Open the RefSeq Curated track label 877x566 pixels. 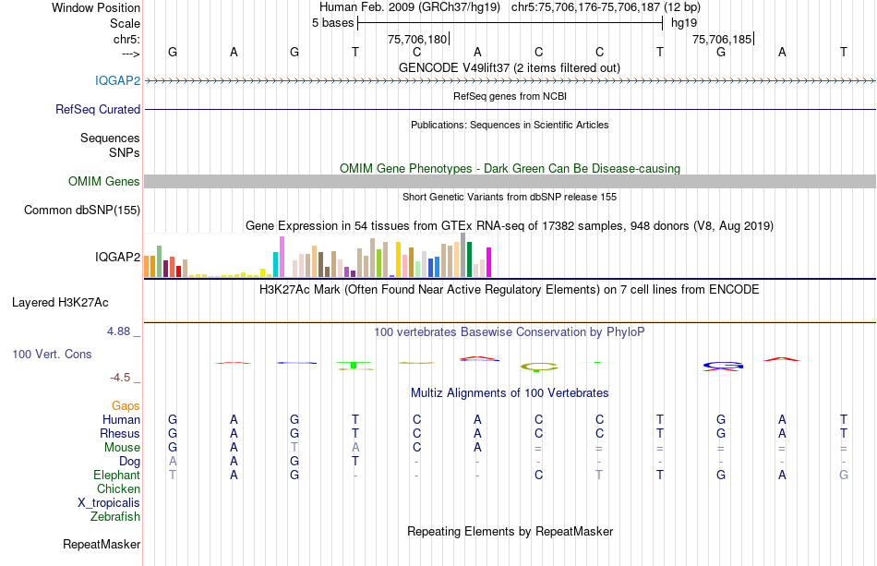pyautogui.click(x=97, y=109)
